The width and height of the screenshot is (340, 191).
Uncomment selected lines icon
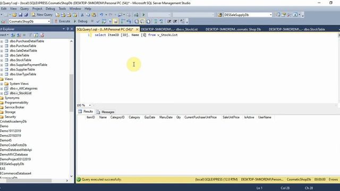point(161,21)
